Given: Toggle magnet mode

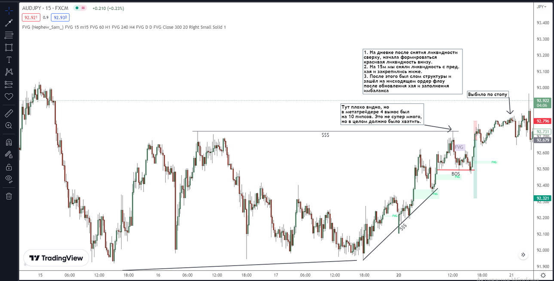Looking at the screenshot, I should click(x=9, y=142).
